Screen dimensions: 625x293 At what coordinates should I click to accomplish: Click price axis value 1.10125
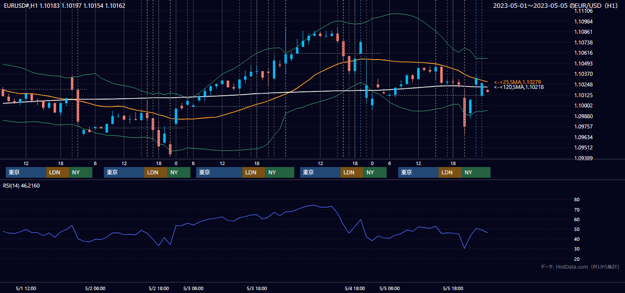point(583,95)
